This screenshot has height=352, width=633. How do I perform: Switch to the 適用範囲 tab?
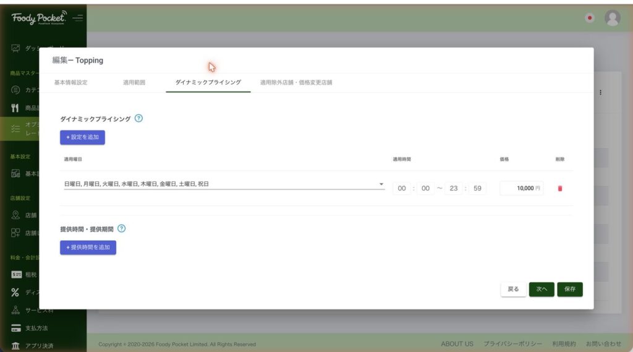tap(134, 82)
